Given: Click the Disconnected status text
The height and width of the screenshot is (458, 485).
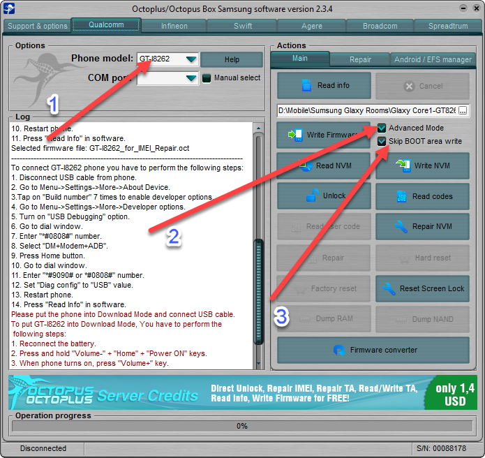Looking at the screenshot, I should pyautogui.click(x=43, y=448).
